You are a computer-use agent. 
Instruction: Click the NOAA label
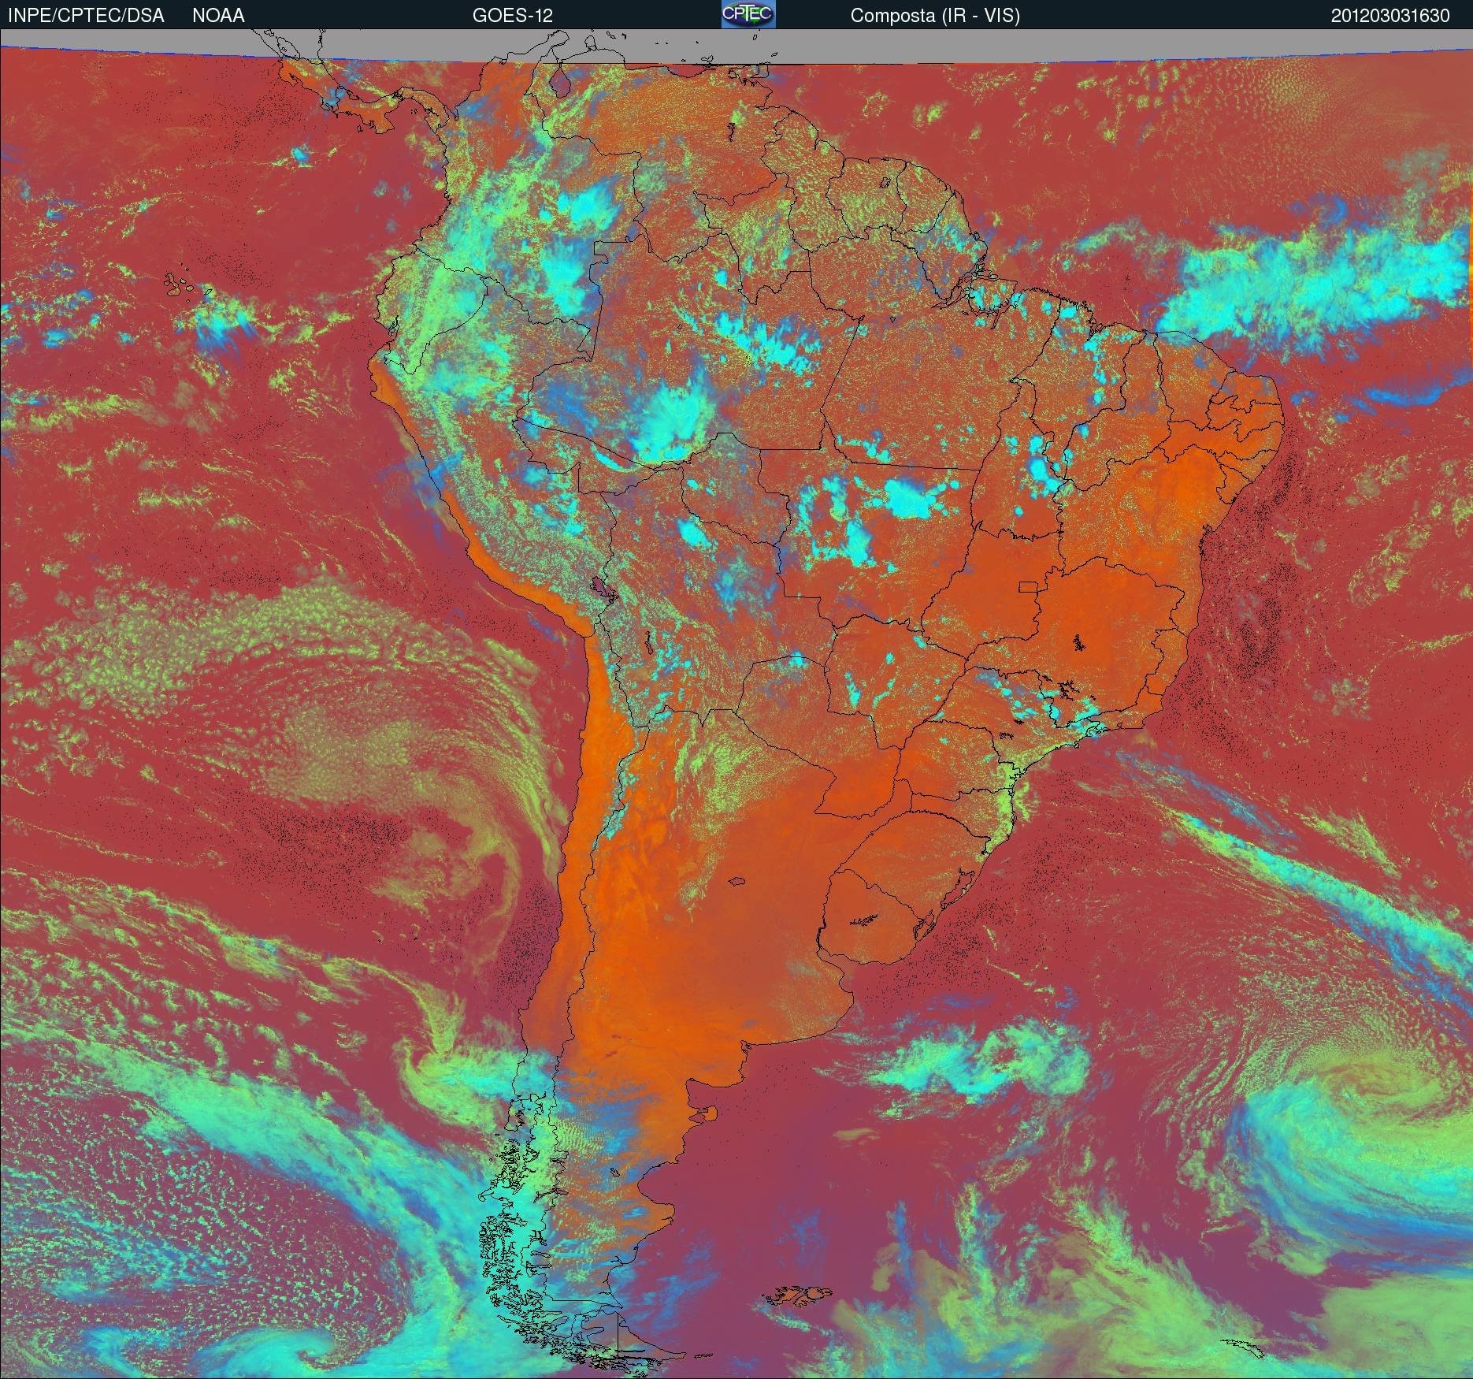[x=218, y=16]
